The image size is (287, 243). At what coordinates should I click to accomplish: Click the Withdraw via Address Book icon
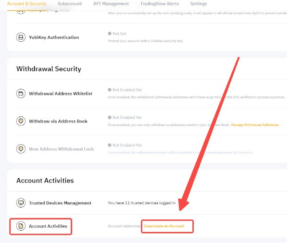(x=21, y=121)
